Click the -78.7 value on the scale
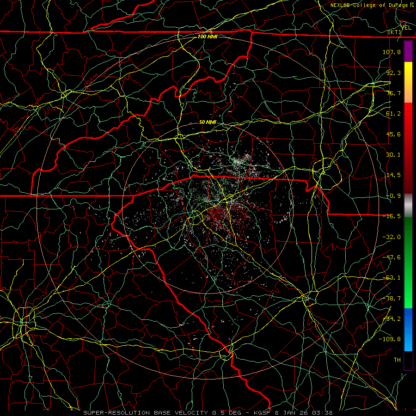This screenshot has width=416, height=416. point(392,299)
